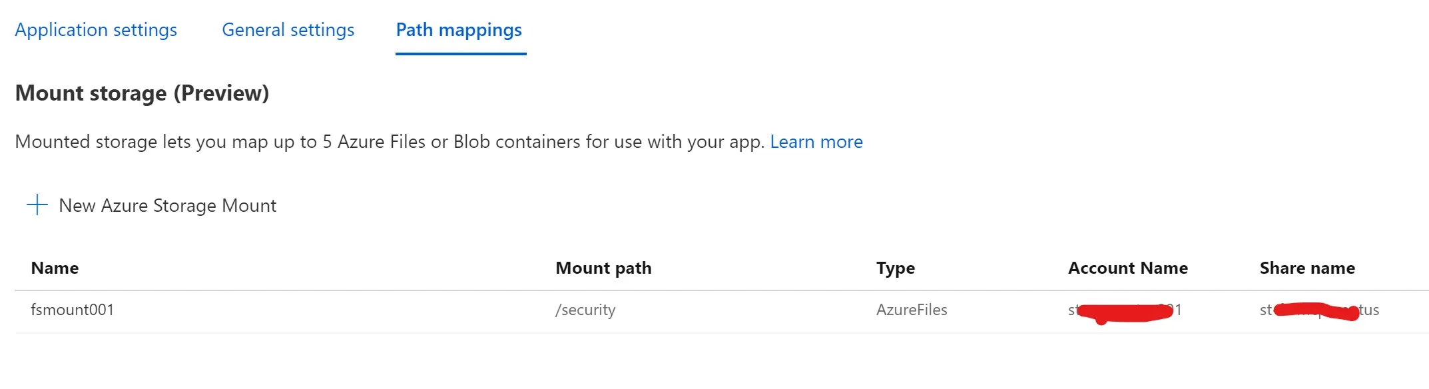Open the fsmount001 mount entry
The image size is (1429, 389).
point(72,310)
